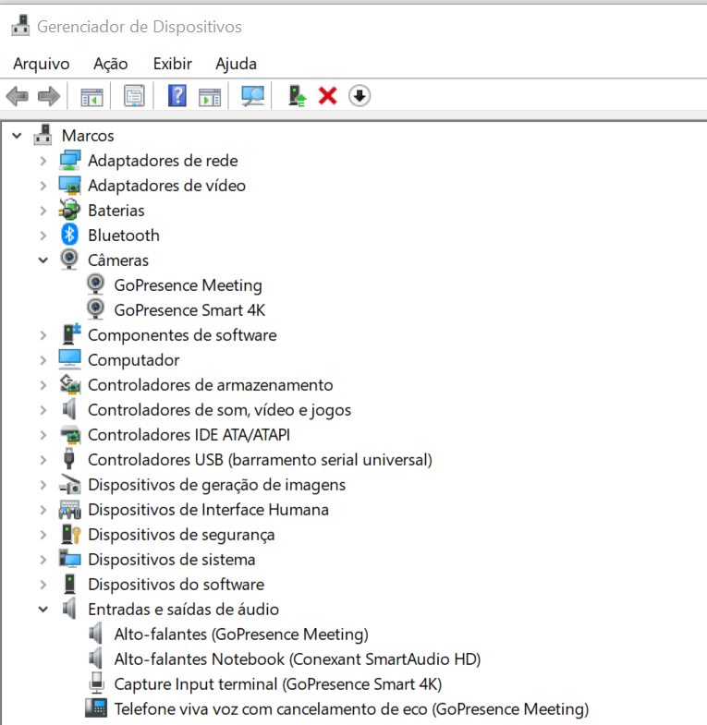This screenshot has height=725, width=707.
Task: Click the GoPresence Smart 4K camera icon
Action: [95, 309]
